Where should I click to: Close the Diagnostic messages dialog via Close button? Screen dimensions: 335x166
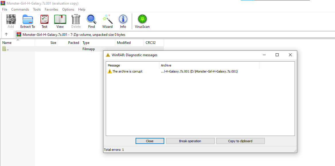coord(150,141)
